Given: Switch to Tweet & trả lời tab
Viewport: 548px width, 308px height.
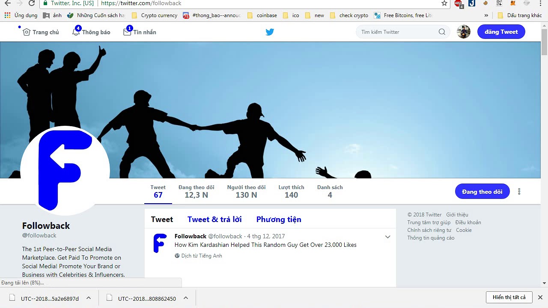Looking at the screenshot, I should tap(214, 219).
